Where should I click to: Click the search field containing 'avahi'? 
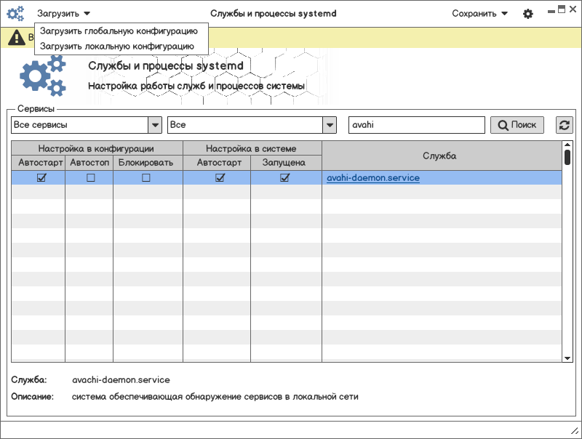(x=416, y=125)
